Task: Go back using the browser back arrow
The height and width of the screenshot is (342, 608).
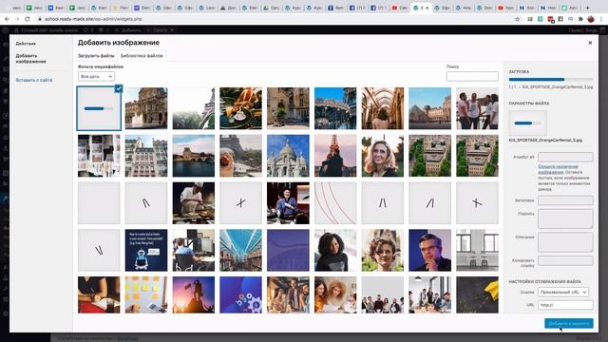Action: click(7, 19)
